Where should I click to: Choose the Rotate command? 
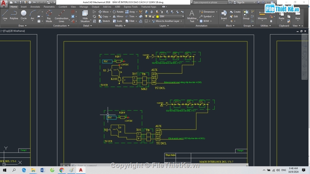[x=118, y=12]
